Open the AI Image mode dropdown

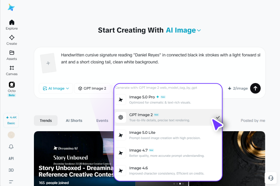(x=56, y=88)
